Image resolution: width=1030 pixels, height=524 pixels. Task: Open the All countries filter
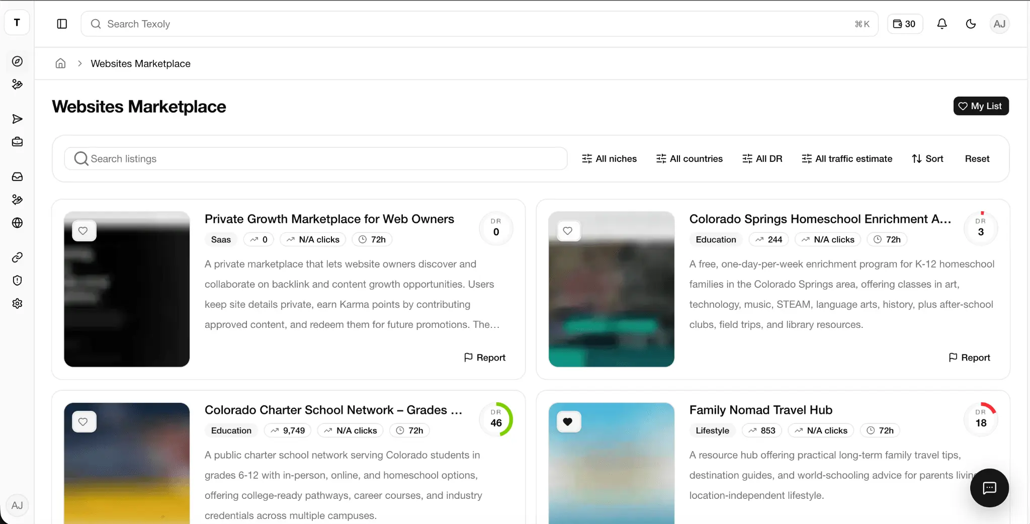(x=689, y=158)
